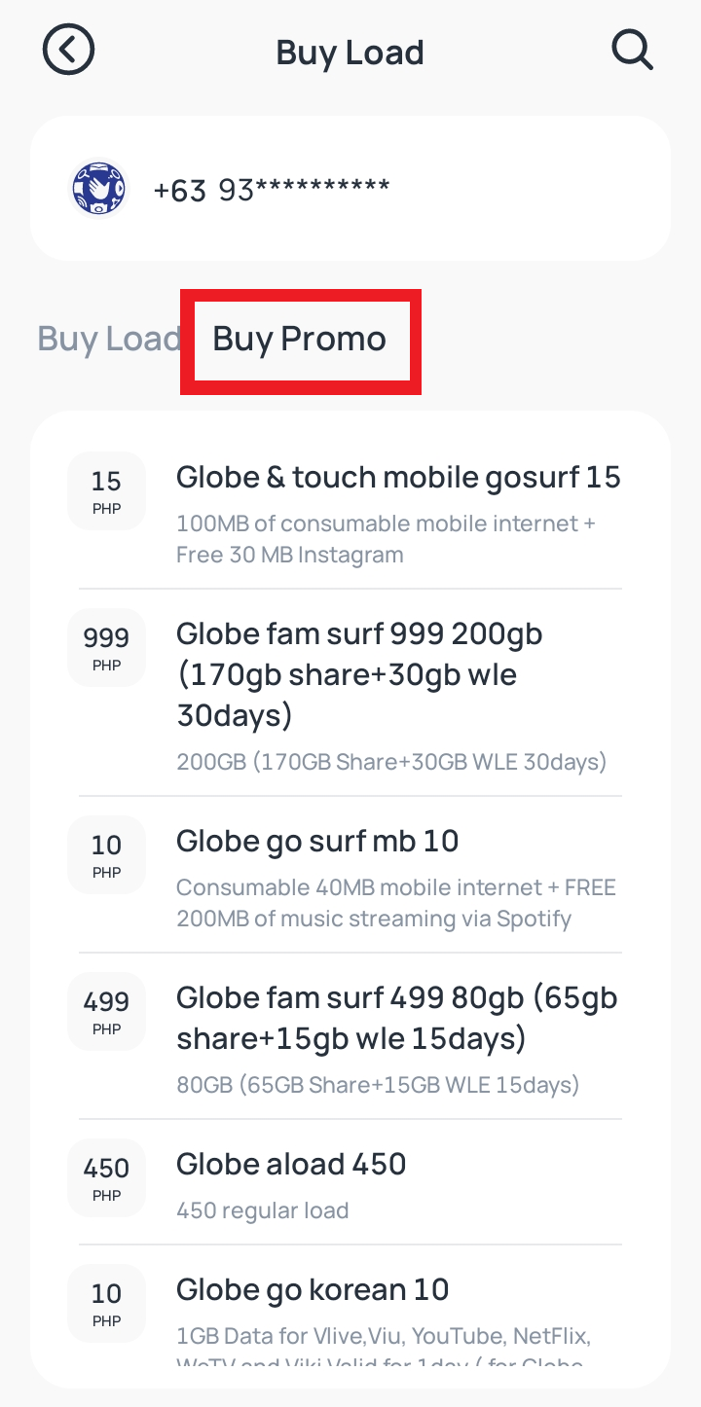Select Globe fam surf 499 80gb promo
Viewport: 701px width, 1407px height.
[396, 1018]
